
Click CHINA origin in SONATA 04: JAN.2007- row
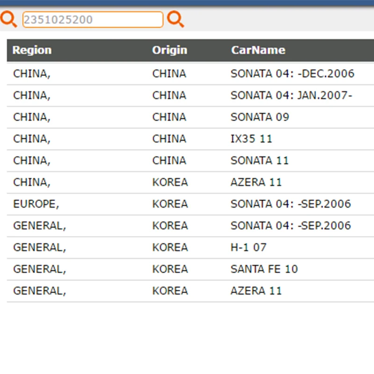(169, 95)
